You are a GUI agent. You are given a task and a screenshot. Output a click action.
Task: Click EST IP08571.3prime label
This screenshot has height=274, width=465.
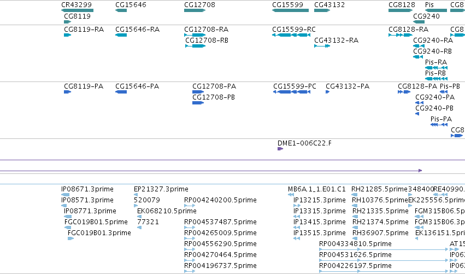[x=87, y=200]
